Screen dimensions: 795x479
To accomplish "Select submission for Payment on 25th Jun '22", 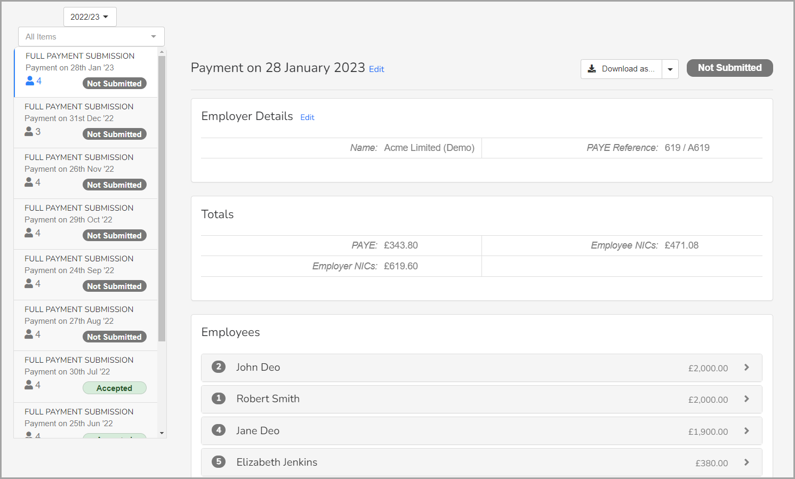I will pyautogui.click(x=86, y=420).
